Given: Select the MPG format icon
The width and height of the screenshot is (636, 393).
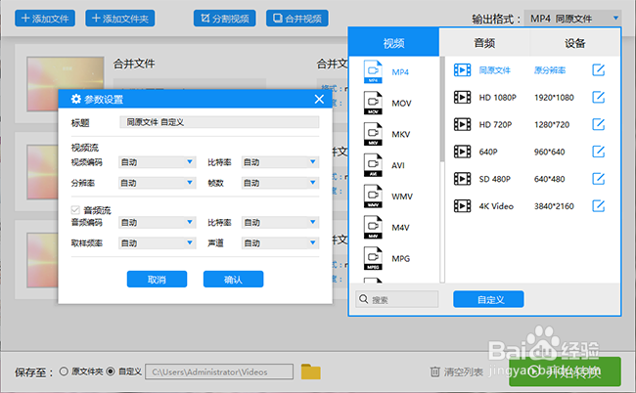Looking at the screenshot, I should coord(373,258).
